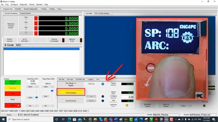Decrease feed rate override with minus button
218x122 pixels.
[x=37, y=106]
